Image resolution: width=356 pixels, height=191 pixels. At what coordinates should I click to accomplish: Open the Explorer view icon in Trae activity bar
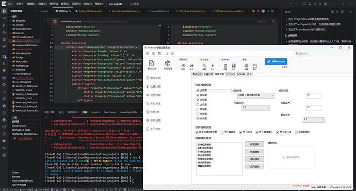pyautogui.click(x=4, y=11)
